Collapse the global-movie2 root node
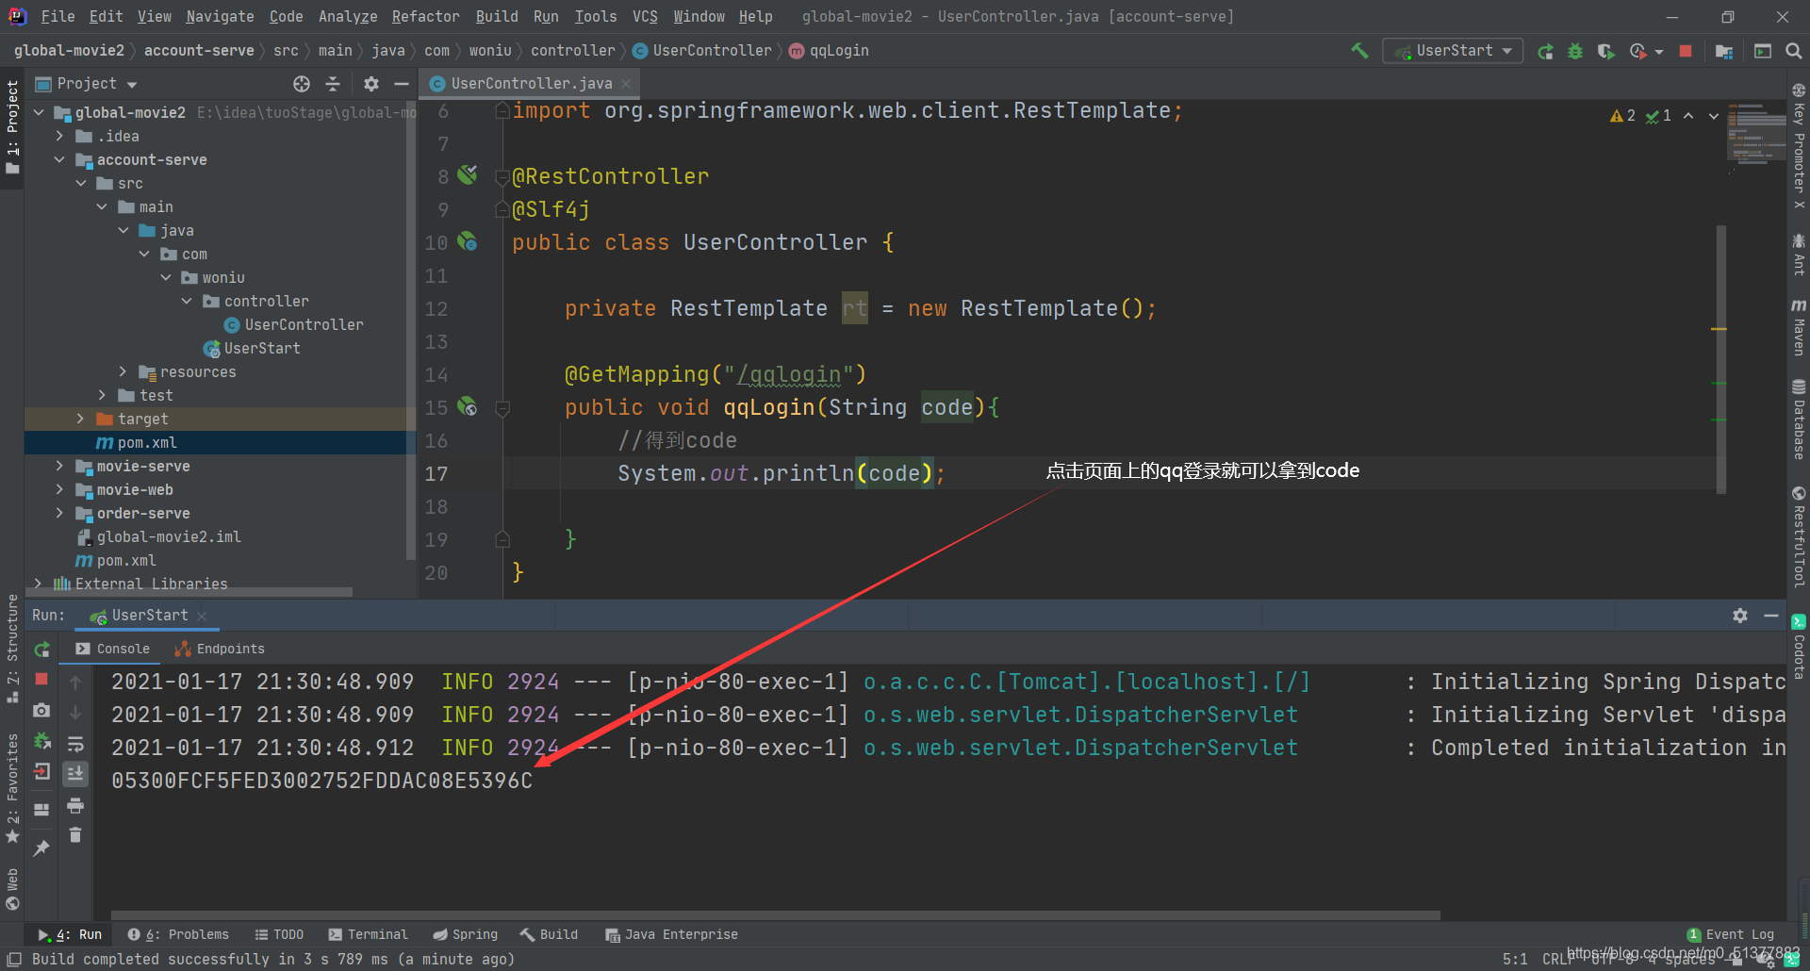1810x971 pixels. pos(39,112)
